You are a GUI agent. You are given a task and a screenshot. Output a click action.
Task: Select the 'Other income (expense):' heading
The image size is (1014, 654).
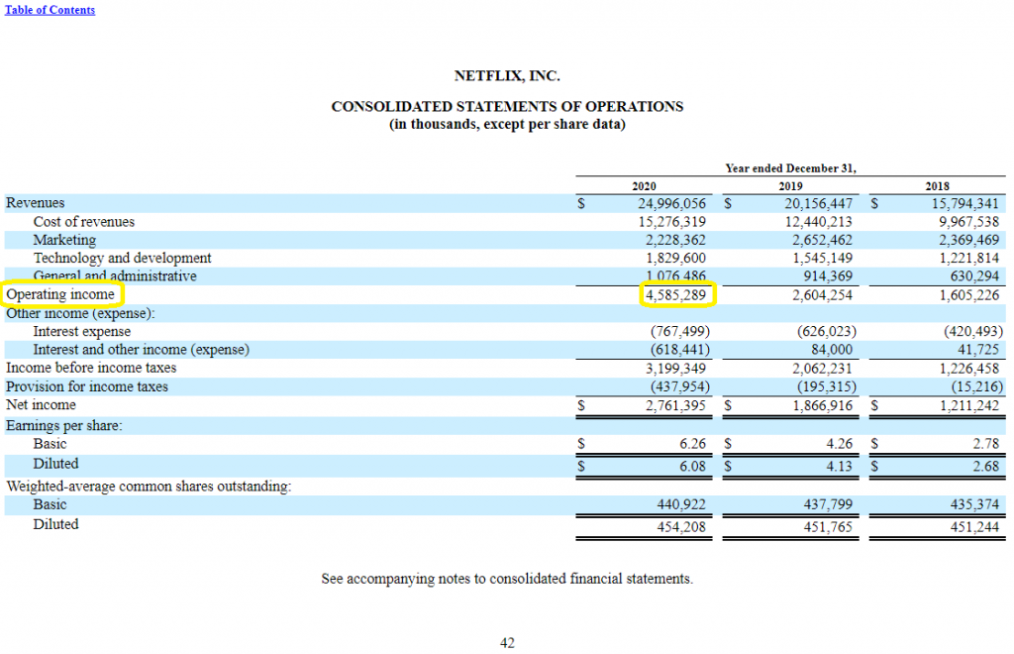tap(80, 313)
